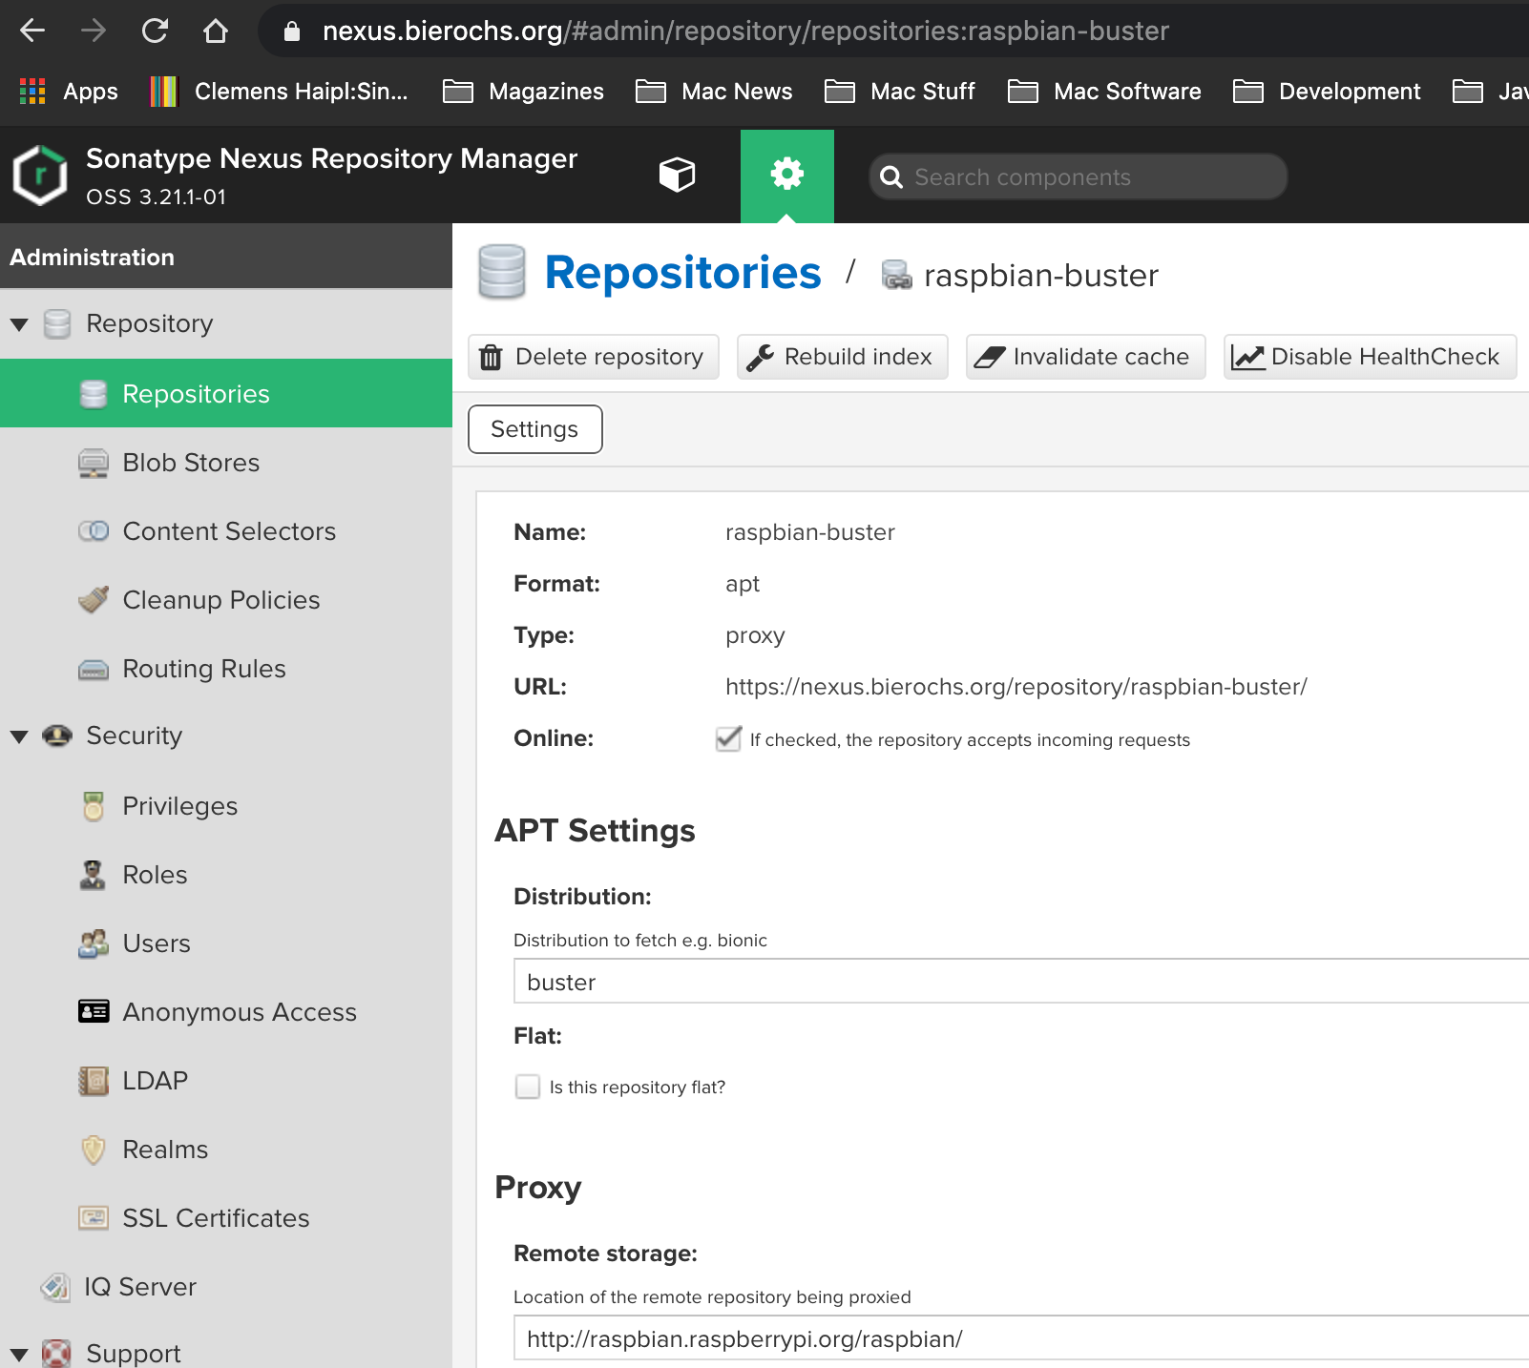This screenshot has width=1529, height=1368.
Task: Click the Remote storage URL field
Action: 1021,1338
